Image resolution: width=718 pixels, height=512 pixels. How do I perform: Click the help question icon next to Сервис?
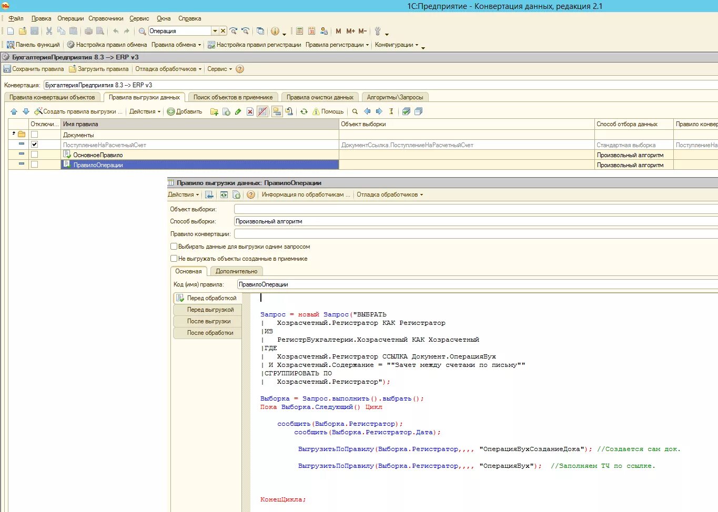click(240, 69)
